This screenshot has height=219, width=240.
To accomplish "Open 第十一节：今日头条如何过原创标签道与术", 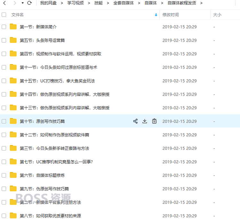I will click(x=59, y=67).
